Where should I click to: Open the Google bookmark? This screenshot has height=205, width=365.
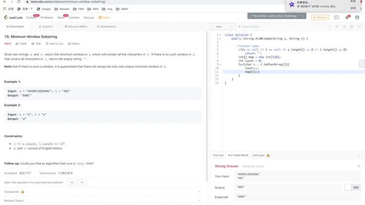tap(44, 9)
